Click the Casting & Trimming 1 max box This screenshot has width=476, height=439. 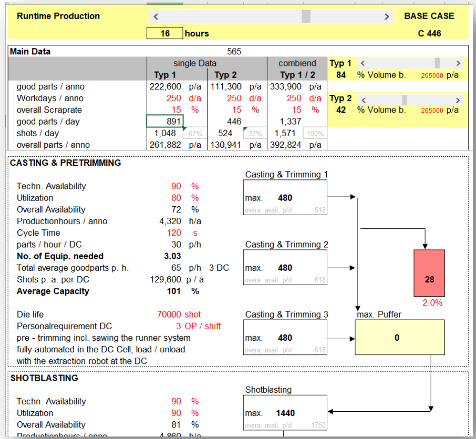point(285,198)
